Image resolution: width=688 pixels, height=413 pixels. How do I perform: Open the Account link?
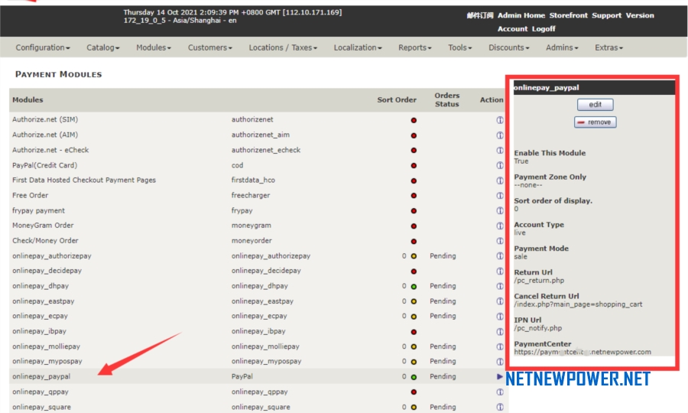click(x=512, y=29)
